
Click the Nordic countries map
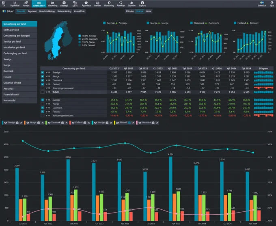tap(58, 40)
